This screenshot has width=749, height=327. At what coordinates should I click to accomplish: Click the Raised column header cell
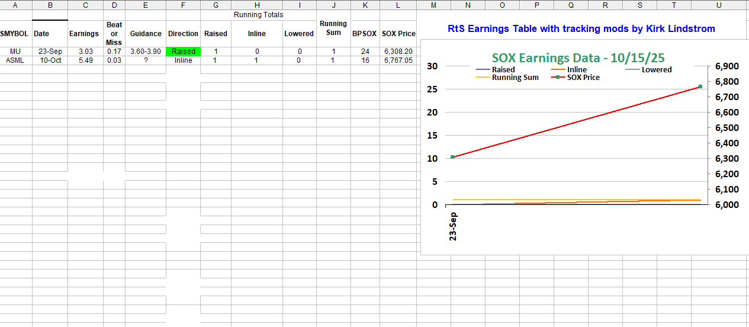tap(216, 34)
